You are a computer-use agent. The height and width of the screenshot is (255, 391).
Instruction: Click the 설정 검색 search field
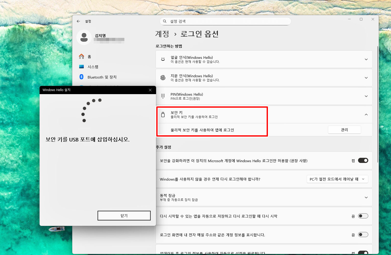225,21
